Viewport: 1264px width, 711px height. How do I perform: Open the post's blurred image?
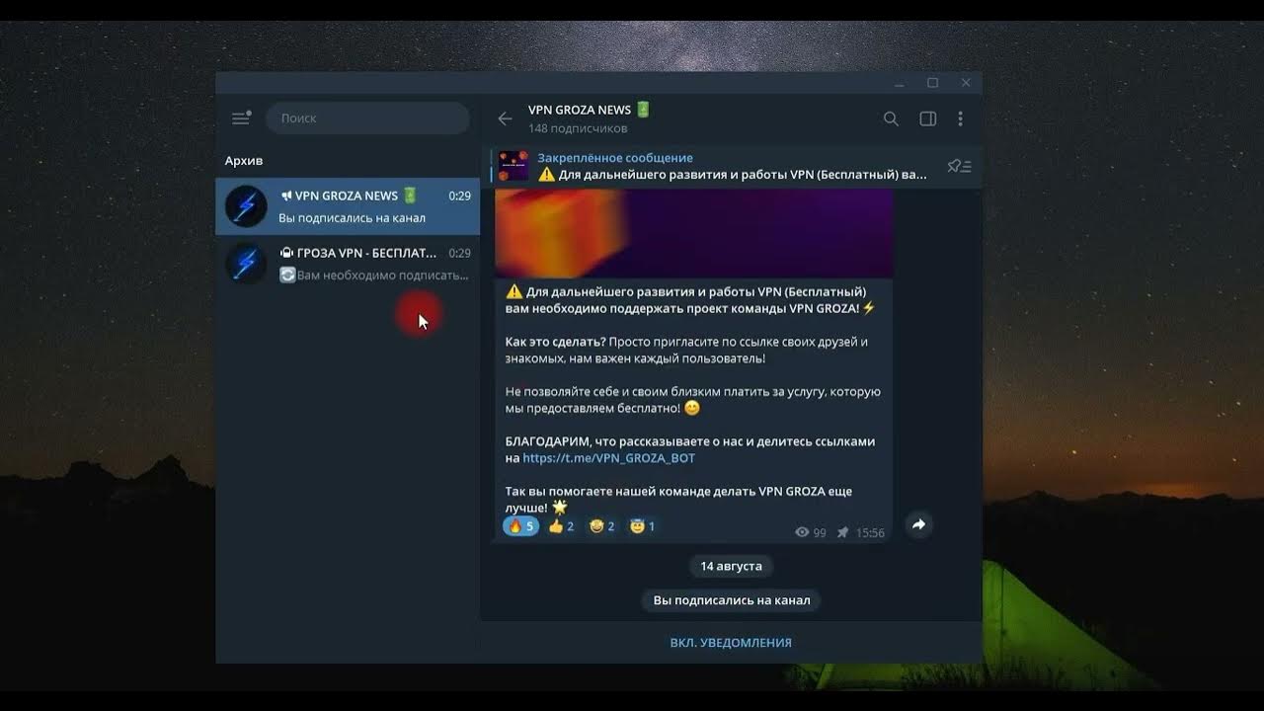tap(693, 233)
